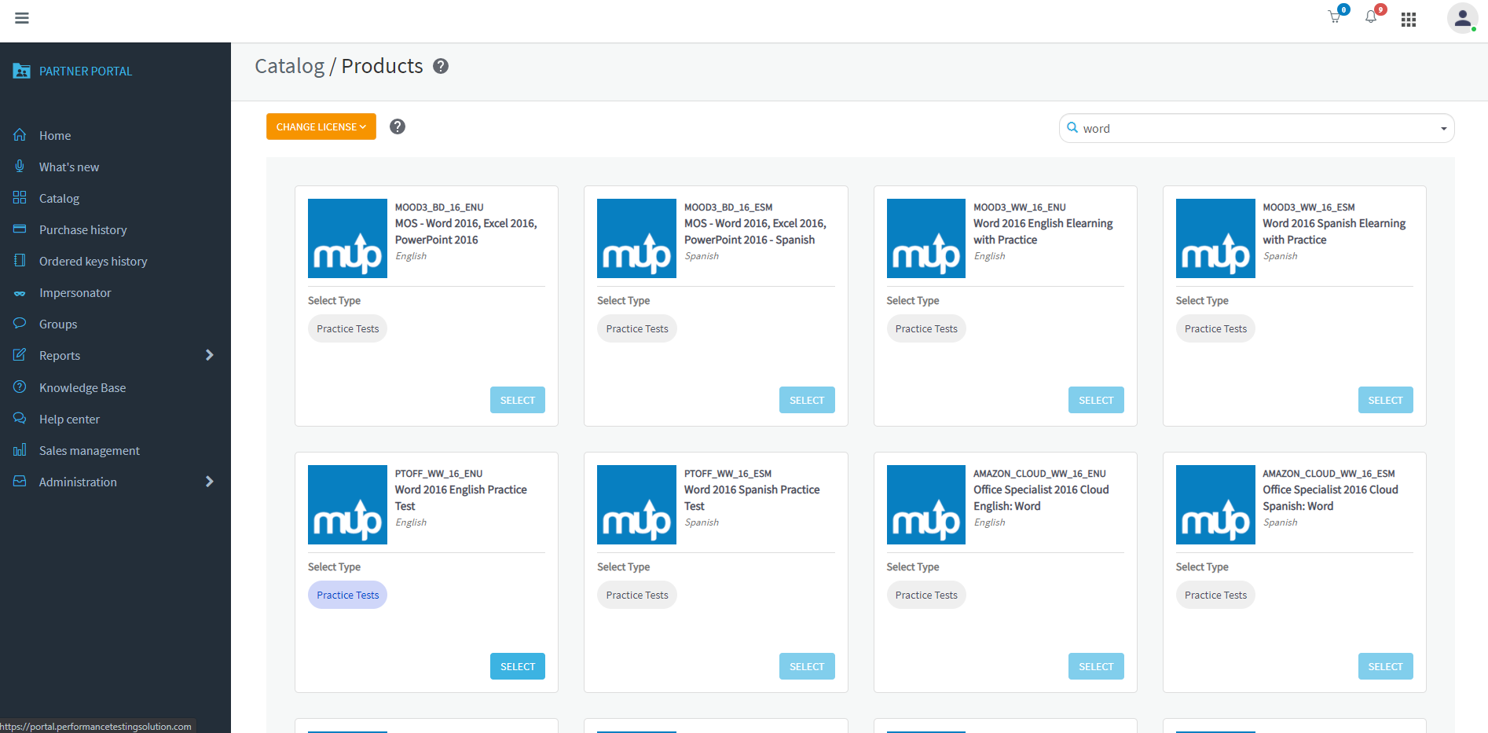
Task: Select Practice Tests for AMAZON_CLOUD_WW_16_ESM
Action: [1215, 595]
